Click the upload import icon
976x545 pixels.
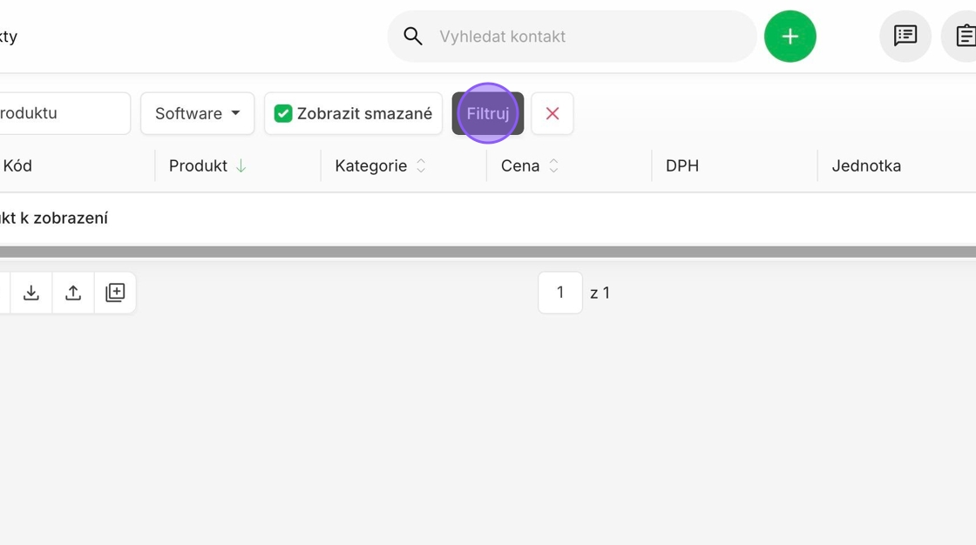pyautogui.click(x=73, y=293)
